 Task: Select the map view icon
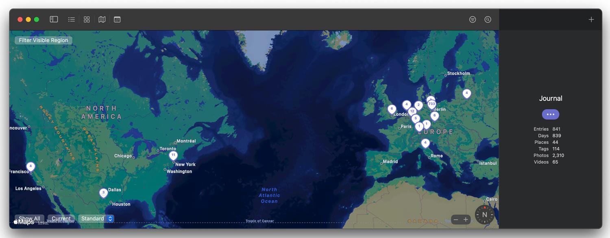coord(102,19)
